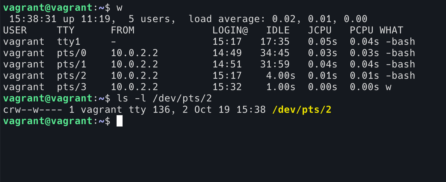Click pts/0 in the TTY column
The image size is (446, 182).
[72, 53]
